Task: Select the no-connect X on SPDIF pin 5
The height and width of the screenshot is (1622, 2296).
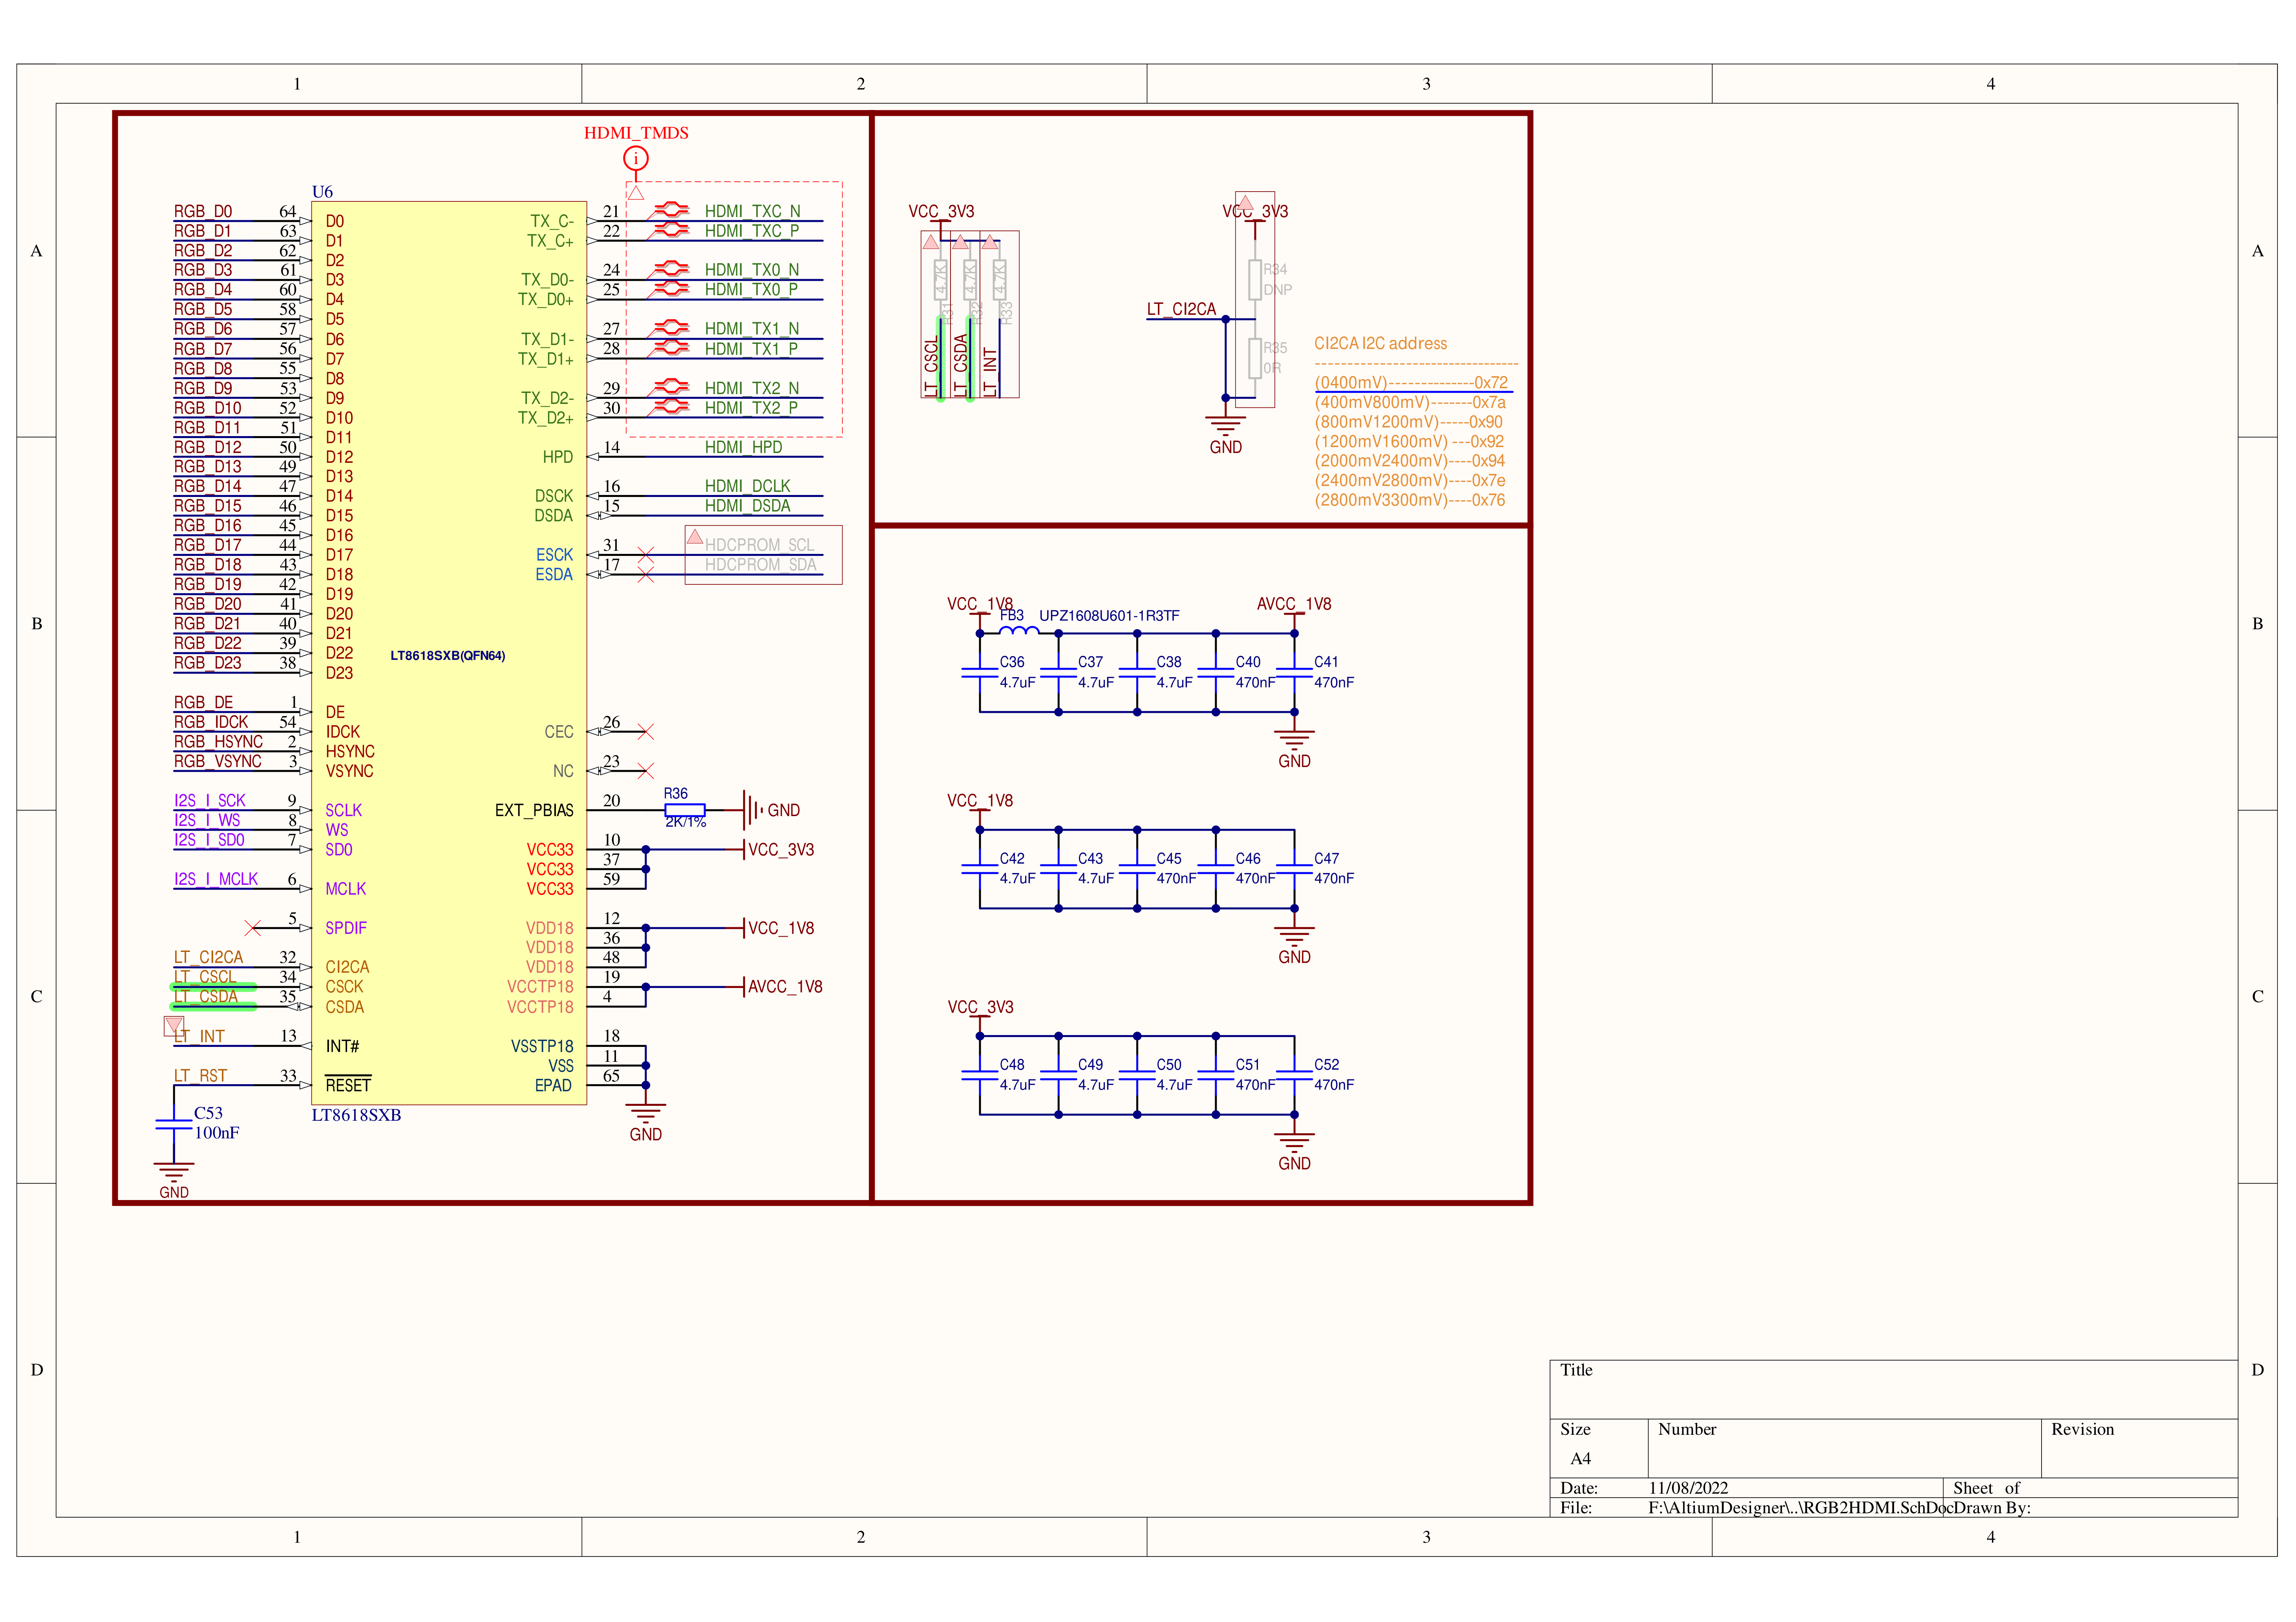Action: tap(253, 928)
